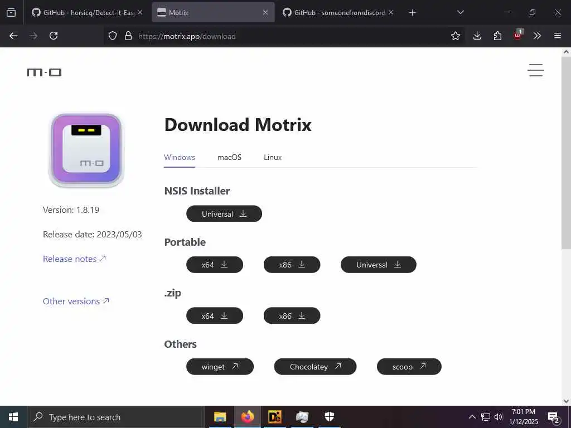Open Detect It Easy taskbar icon
Viewport: 571px width, 428px height.
click(274, 417)
